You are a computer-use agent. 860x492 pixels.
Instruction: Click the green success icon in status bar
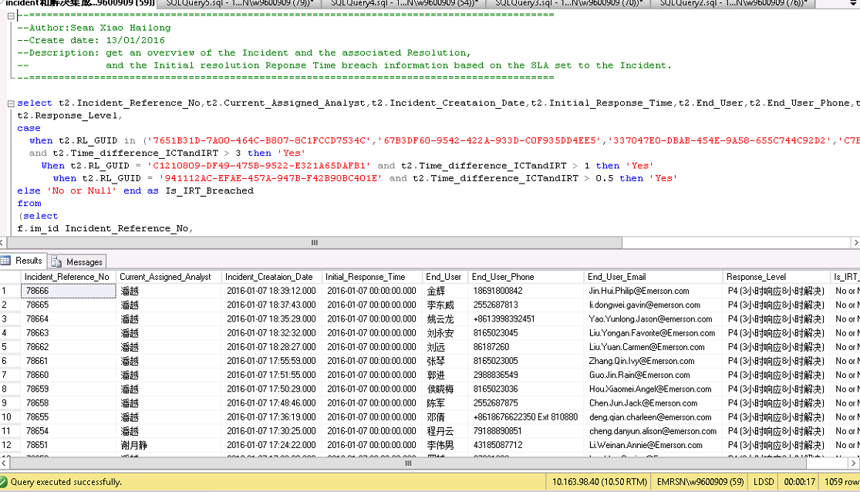[x=6, y=481]
